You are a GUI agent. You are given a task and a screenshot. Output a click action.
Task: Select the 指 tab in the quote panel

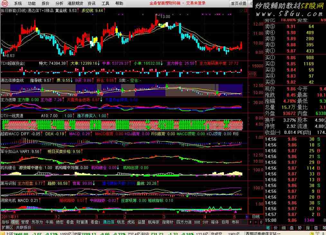pyautogui.click(x=308, y=228)
